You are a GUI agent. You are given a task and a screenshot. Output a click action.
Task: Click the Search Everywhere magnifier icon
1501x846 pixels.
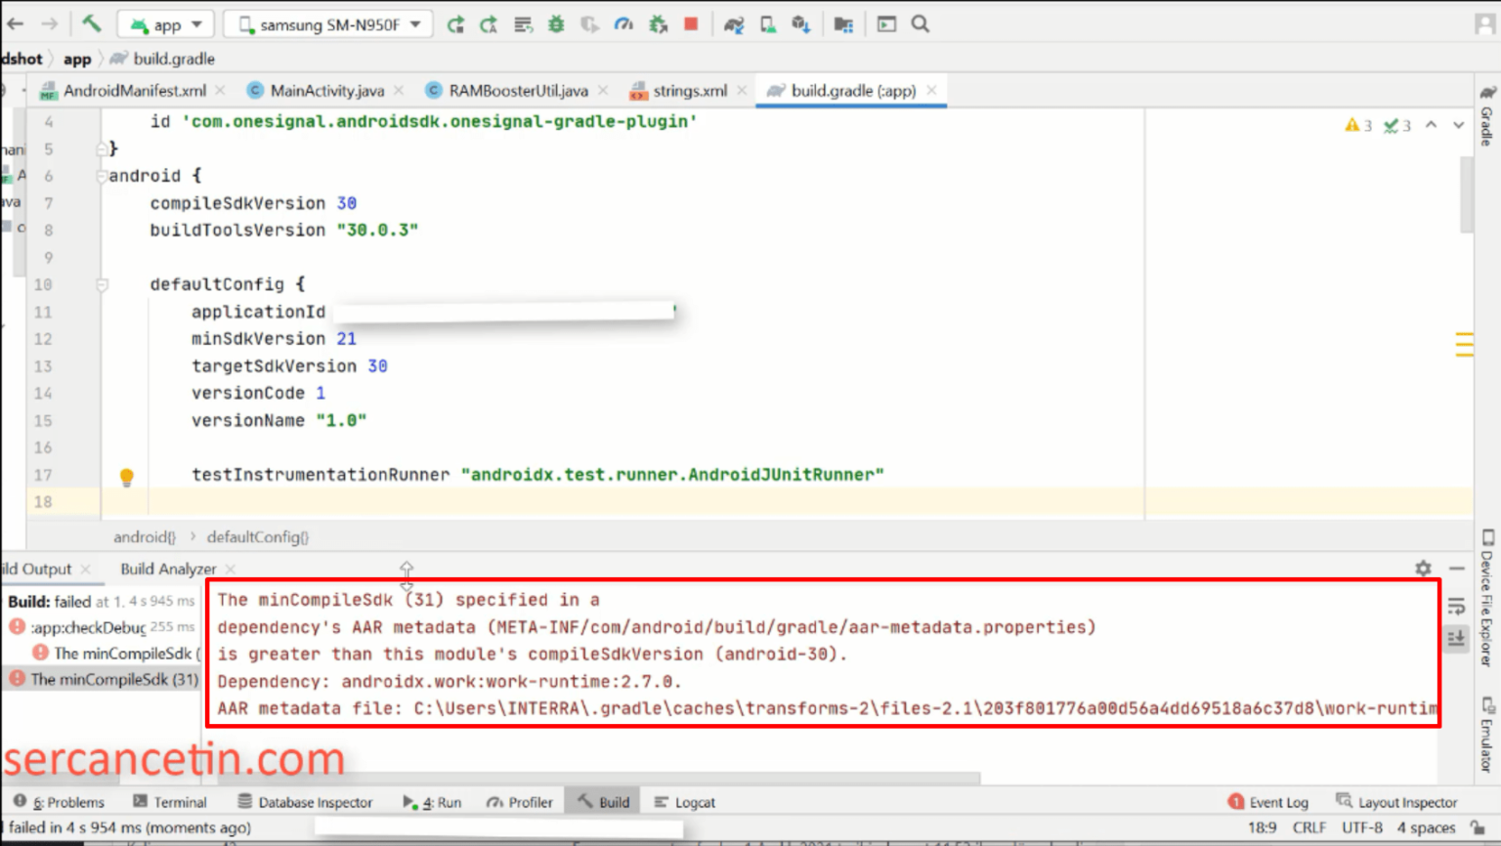point(921,24)
